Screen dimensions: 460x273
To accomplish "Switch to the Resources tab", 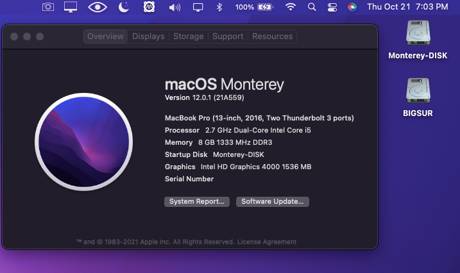I will 272,37.
